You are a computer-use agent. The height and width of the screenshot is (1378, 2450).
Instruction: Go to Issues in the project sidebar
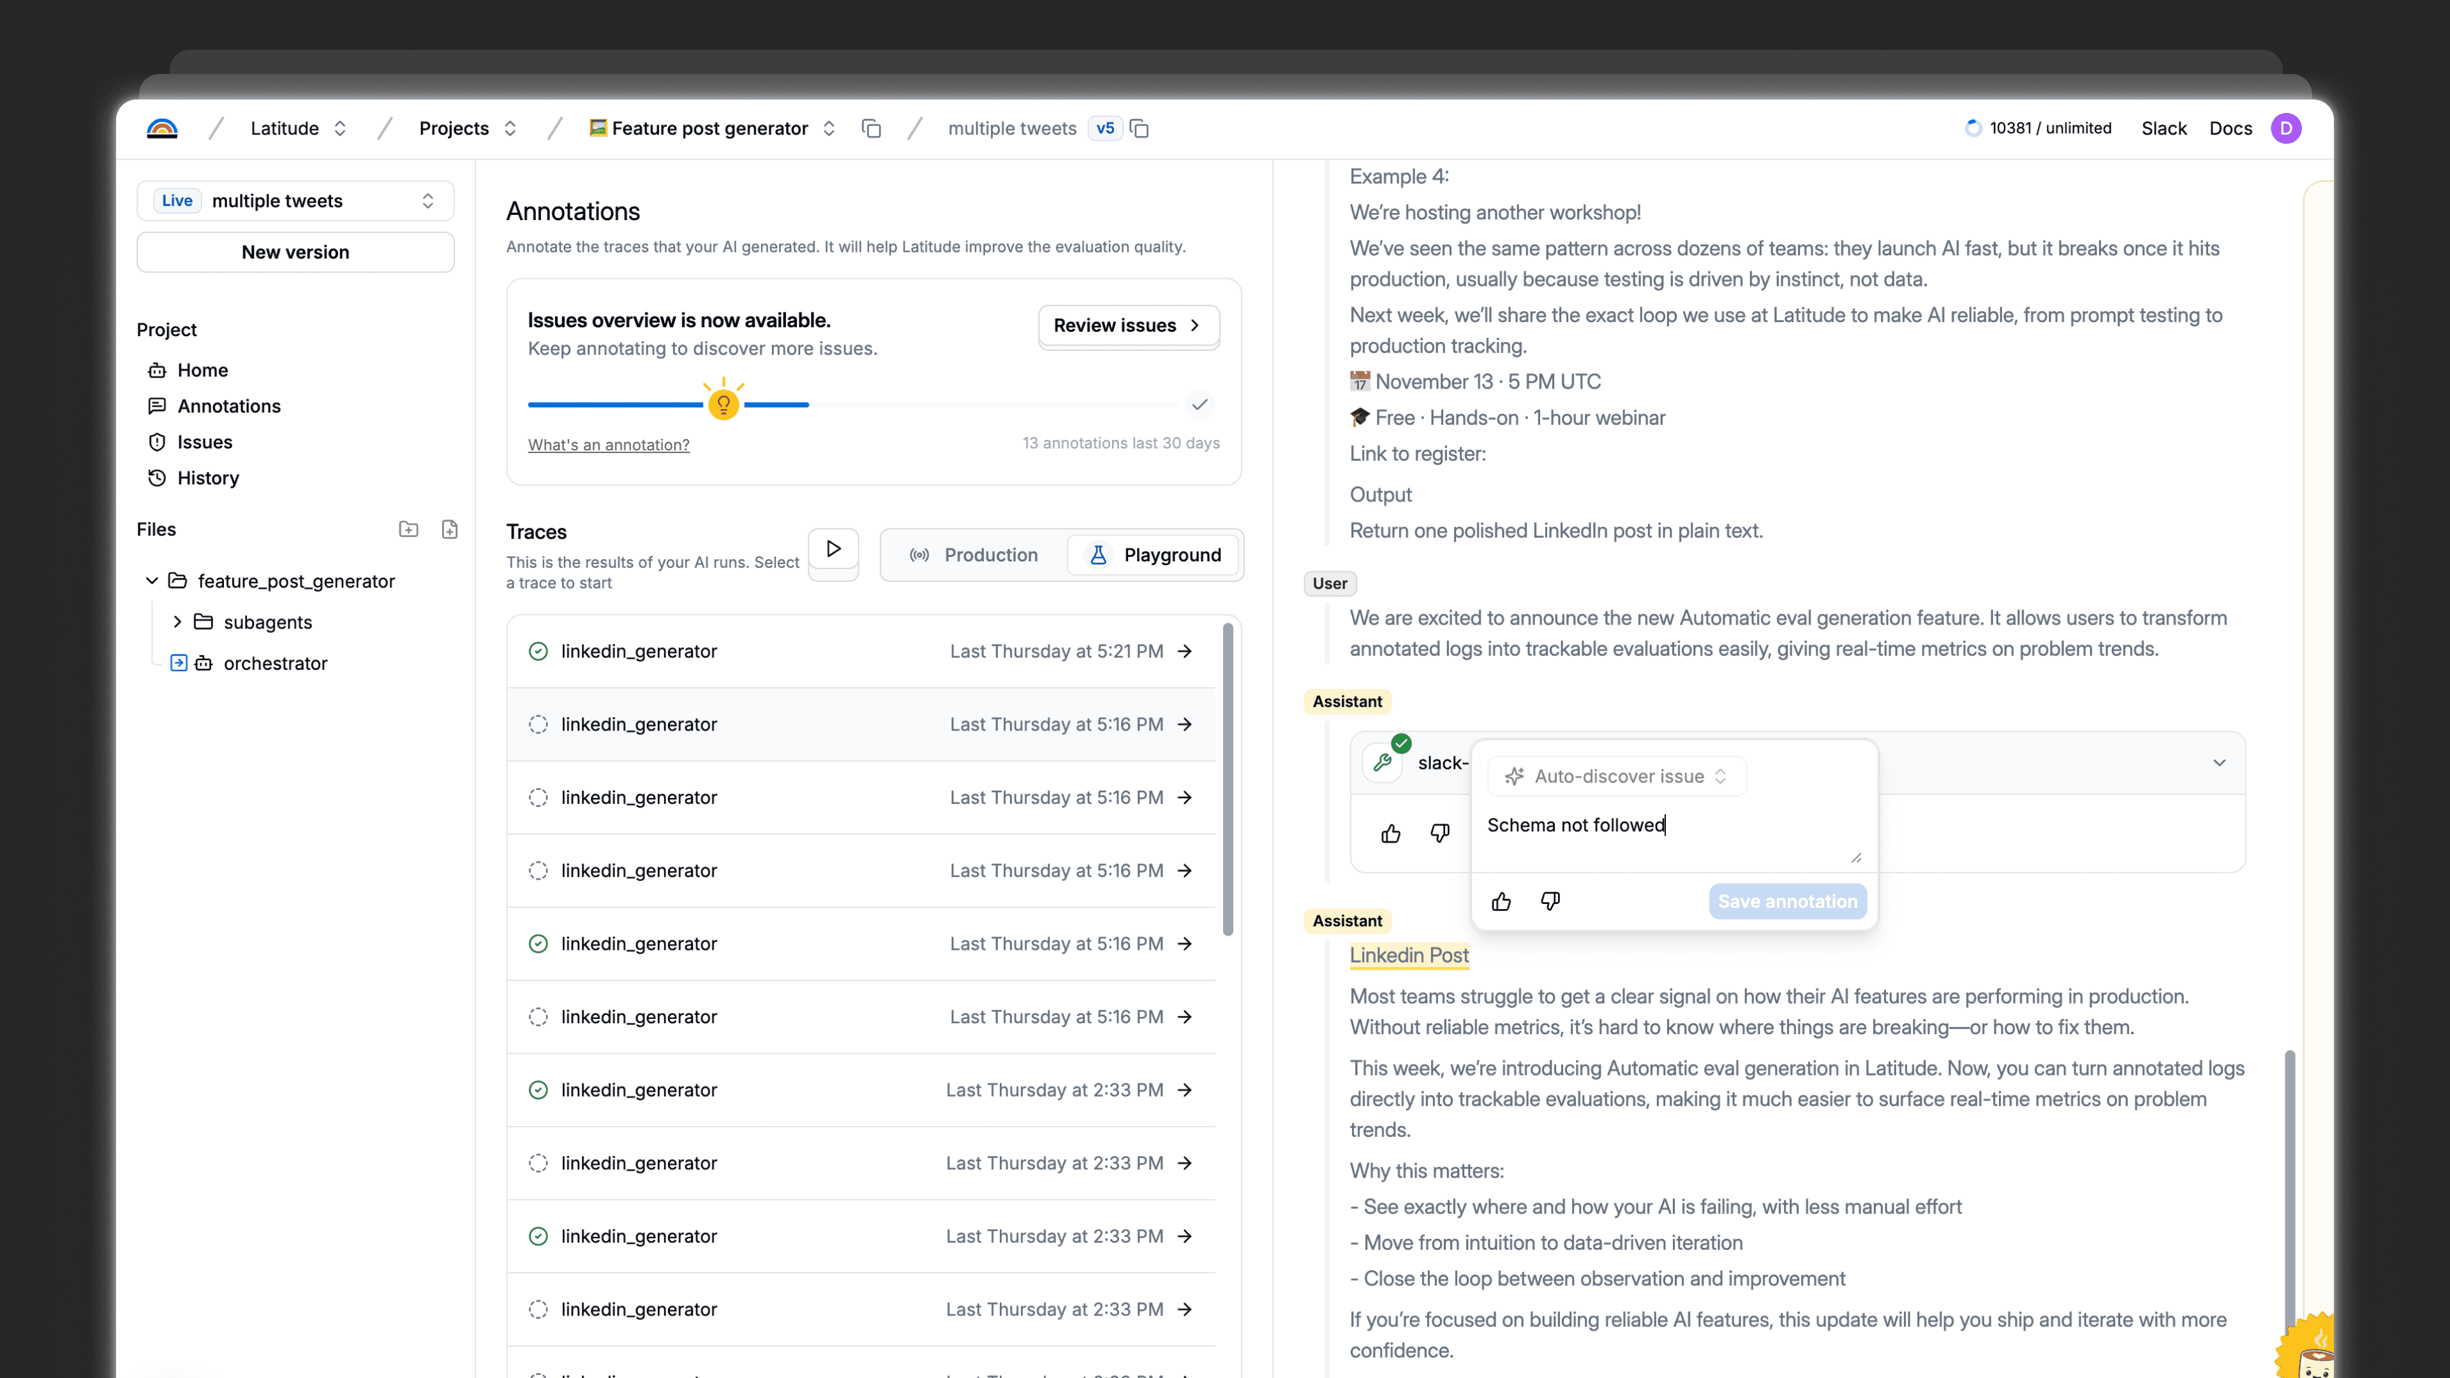point(204,442)
